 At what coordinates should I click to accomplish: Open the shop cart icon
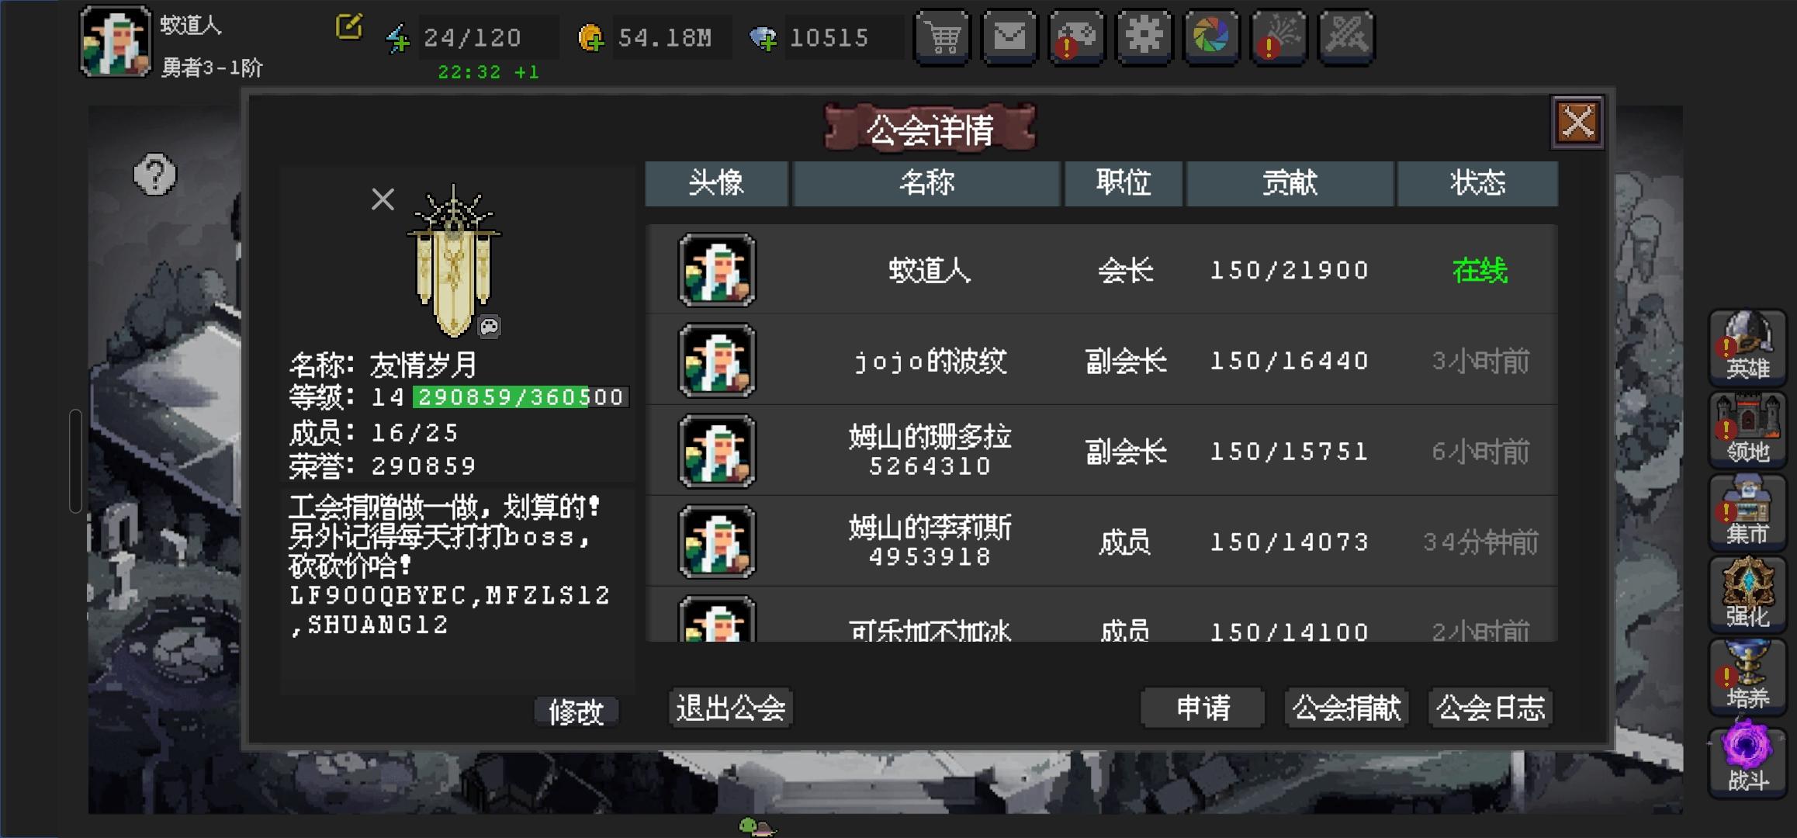[943, 37]
